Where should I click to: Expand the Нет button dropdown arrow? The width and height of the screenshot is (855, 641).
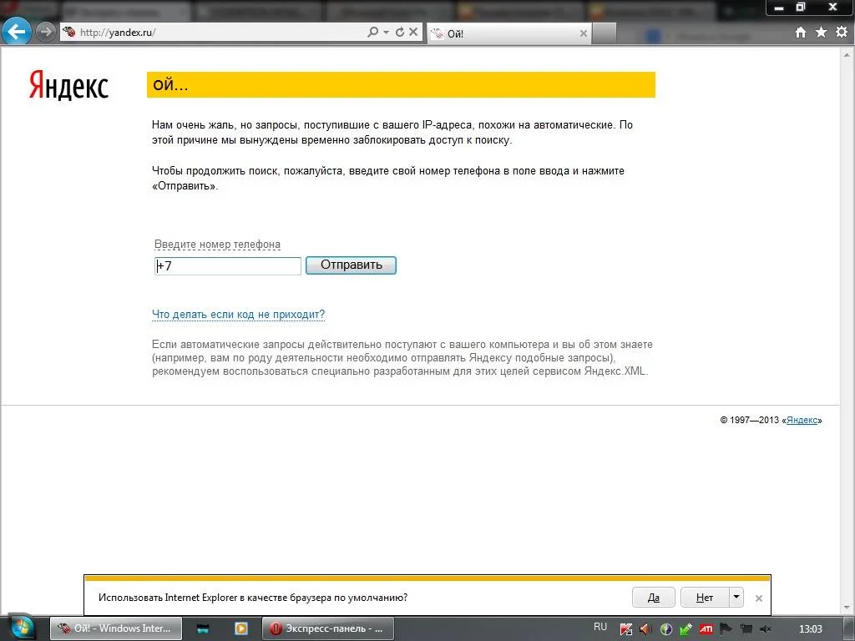[x=736, y=598]
